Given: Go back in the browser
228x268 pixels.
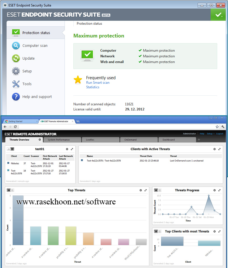Looking at the screenshot, I should (5, 127).
